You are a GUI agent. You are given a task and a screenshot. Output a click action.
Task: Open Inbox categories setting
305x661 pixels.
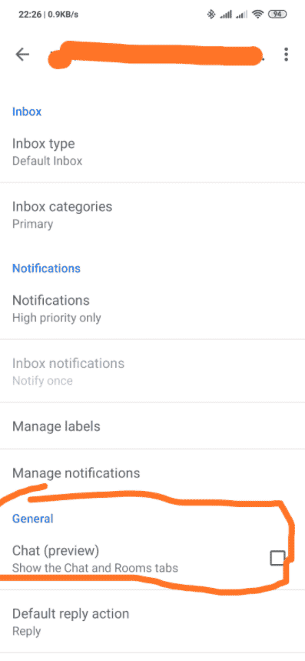point(152,214)
